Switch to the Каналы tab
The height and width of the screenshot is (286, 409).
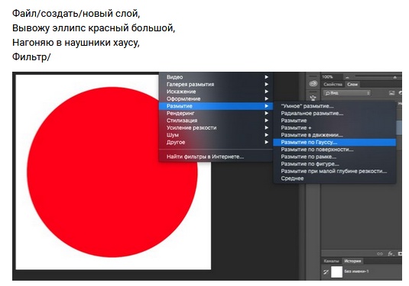(331, 261)
